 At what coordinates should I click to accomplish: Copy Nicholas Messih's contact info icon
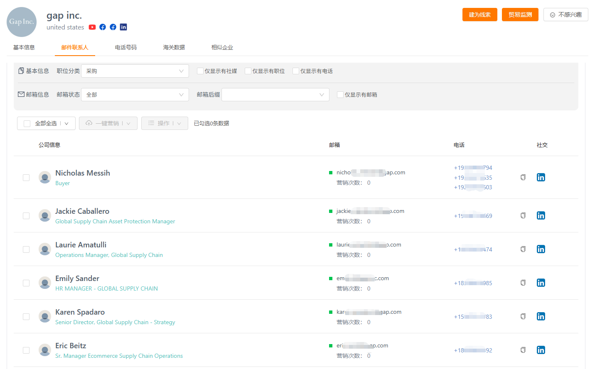(523, 177)
